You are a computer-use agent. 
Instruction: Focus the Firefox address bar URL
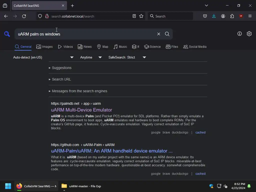(x=90, y=16)
